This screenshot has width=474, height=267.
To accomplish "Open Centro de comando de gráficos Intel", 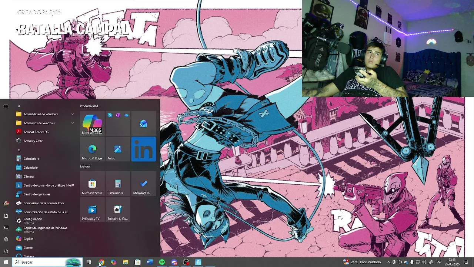I will (44, 185).
